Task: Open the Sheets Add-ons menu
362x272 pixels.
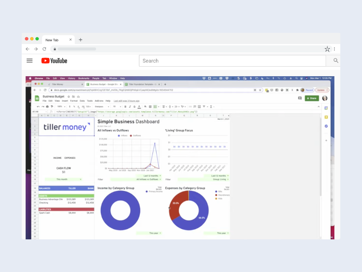Action: (x=99, y=101)
